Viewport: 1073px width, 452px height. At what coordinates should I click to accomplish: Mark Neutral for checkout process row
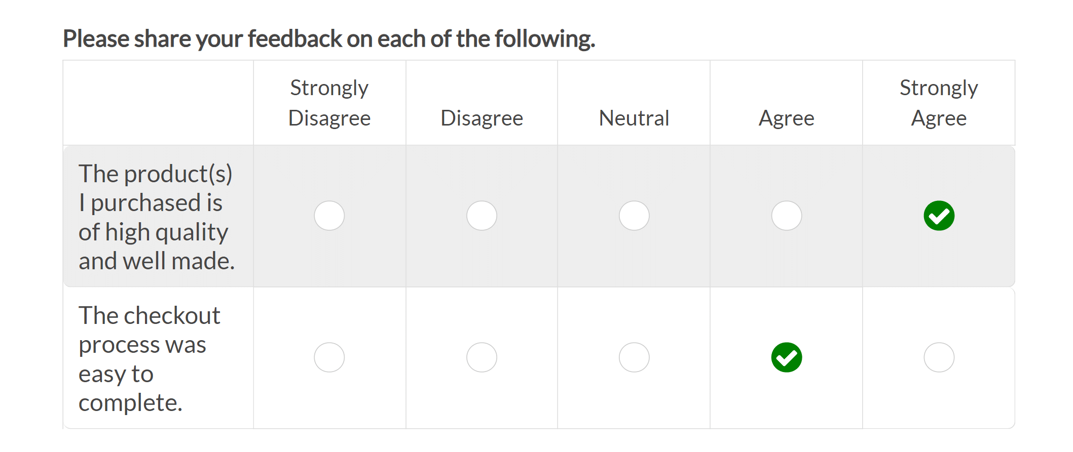(x=634, y=357)
